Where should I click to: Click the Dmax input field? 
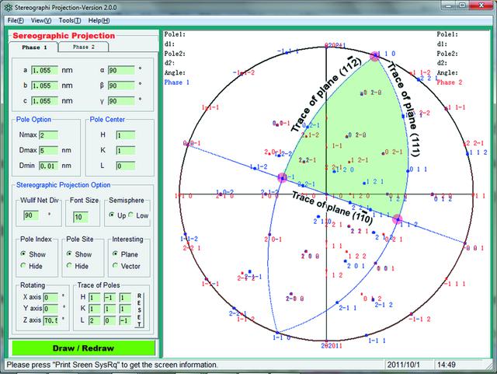click(48, 151)
